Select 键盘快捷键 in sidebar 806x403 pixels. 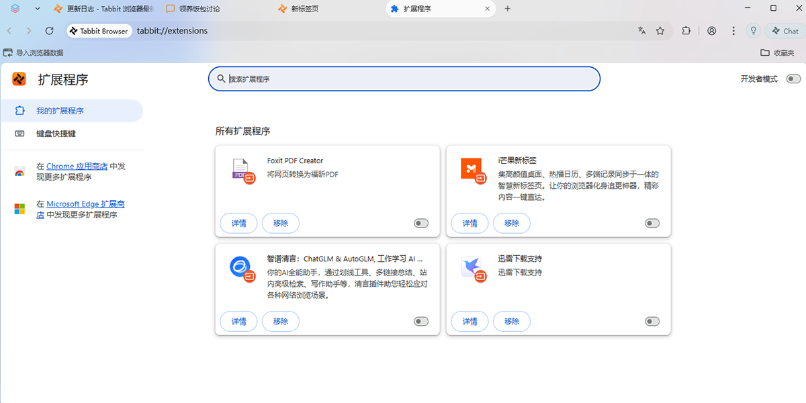pos(71,134)
